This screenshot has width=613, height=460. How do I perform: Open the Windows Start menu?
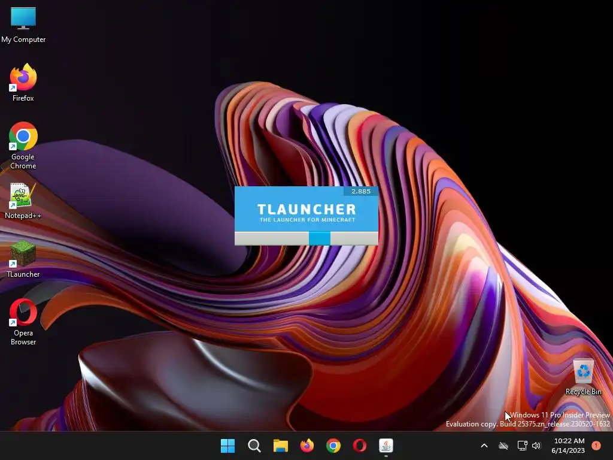coord(227,446)
